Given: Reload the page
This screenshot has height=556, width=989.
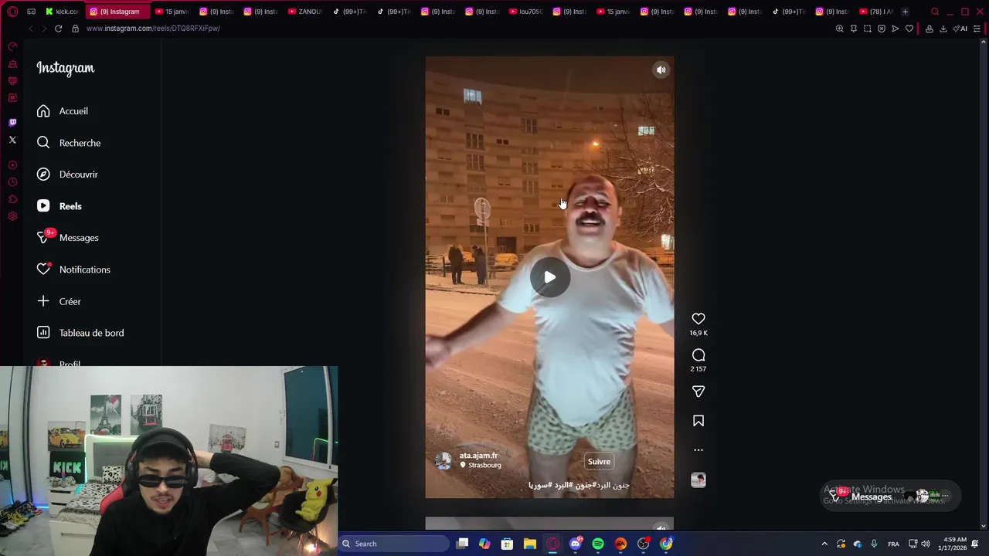Looking at the screenshot, I should 58,29.
